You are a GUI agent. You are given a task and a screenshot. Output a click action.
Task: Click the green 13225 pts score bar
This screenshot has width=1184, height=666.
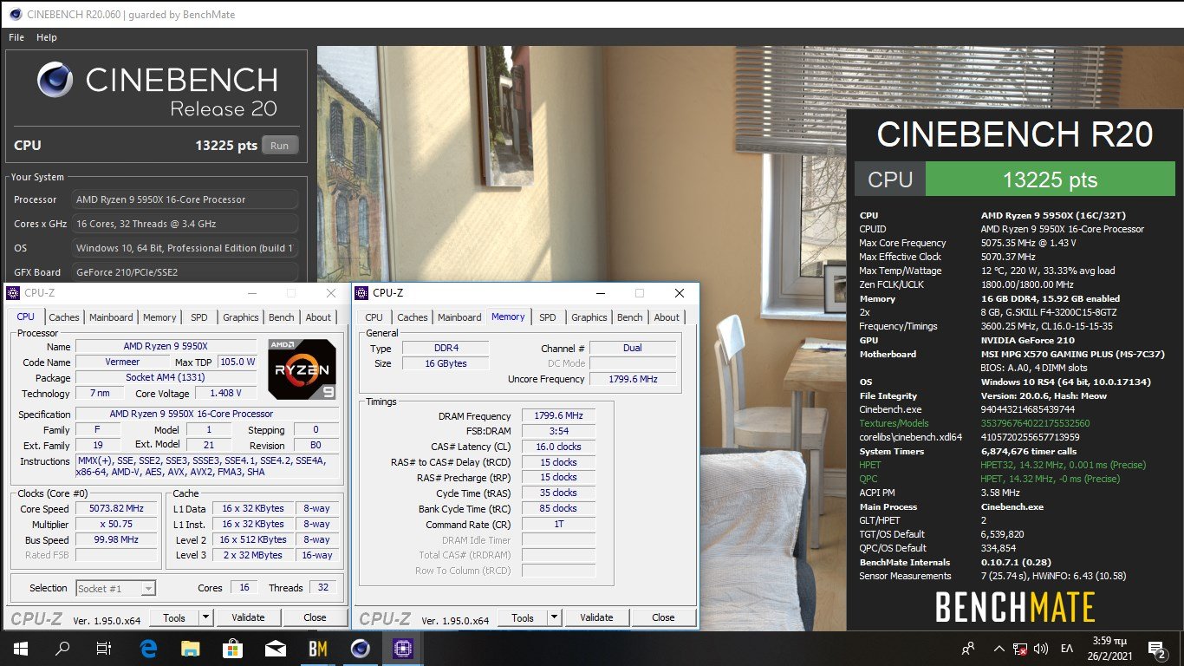click(x=1050, y=180)
